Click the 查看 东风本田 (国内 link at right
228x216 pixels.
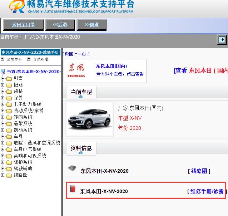201,71
